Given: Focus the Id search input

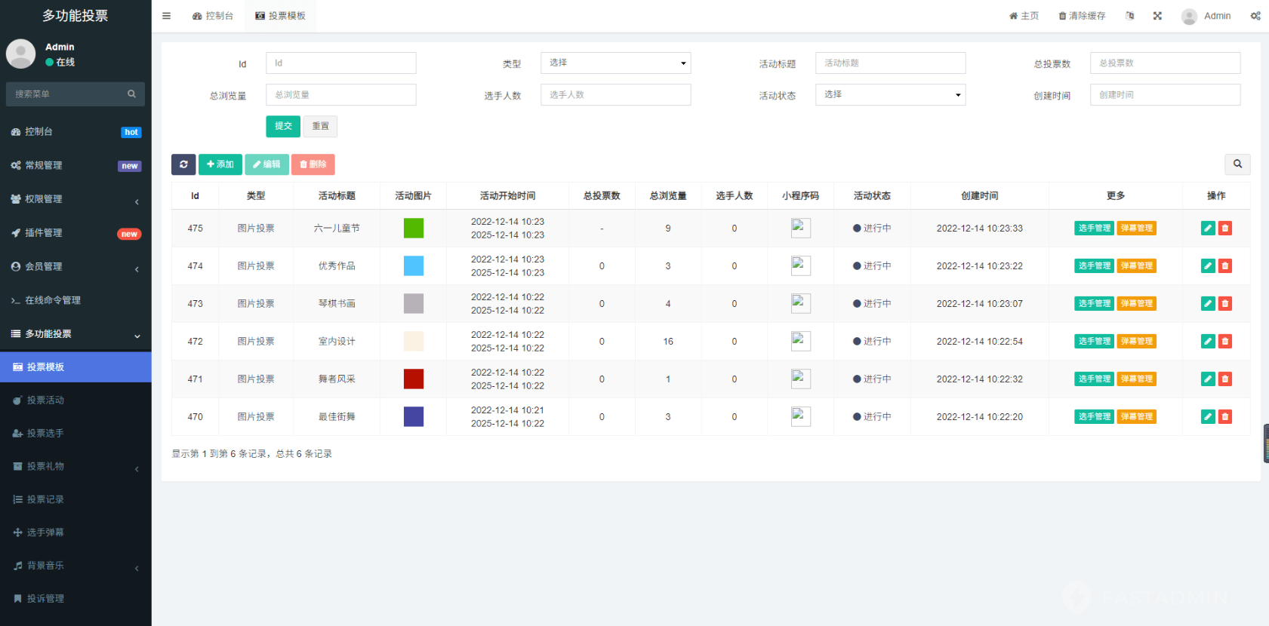Looking at the screenshot, I should click(341, 63).
